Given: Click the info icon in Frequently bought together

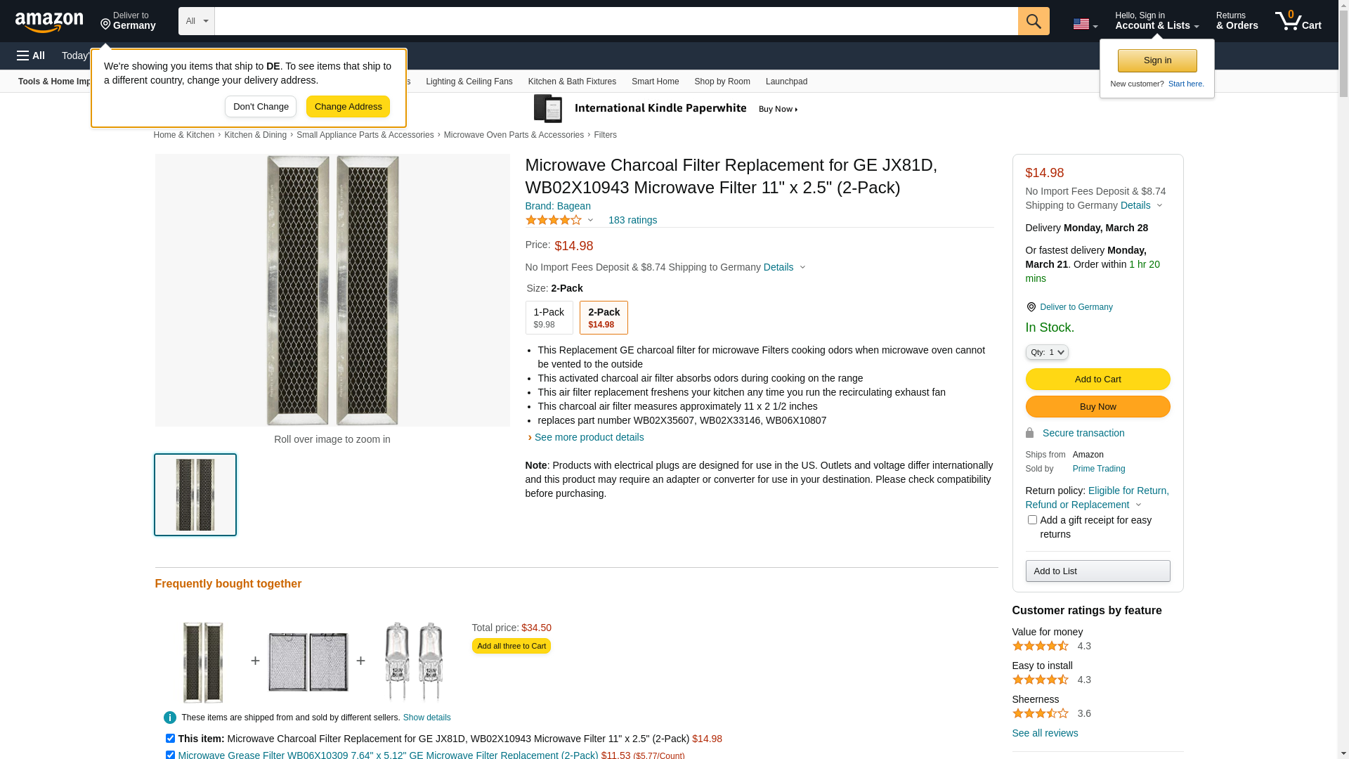Looking at the screenshot, I should coord(170,718).
